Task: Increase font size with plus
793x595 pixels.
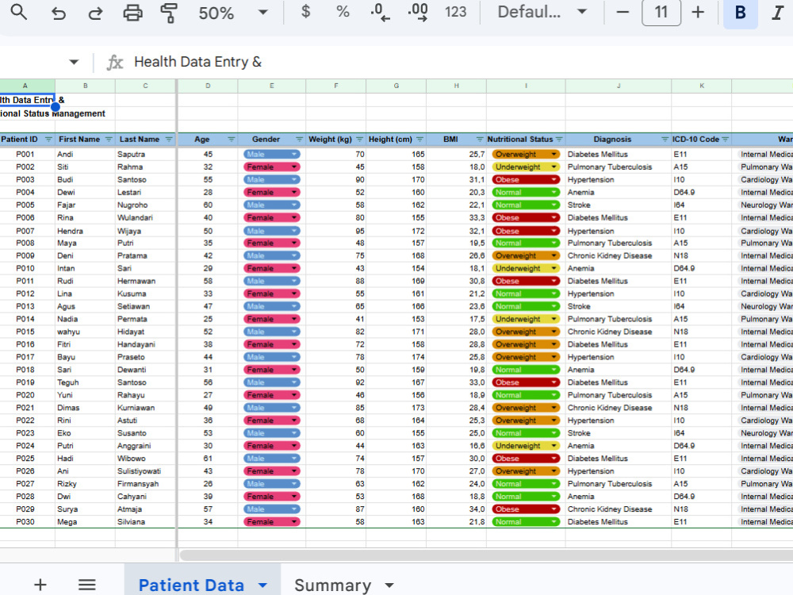Action: coord(698,12)
